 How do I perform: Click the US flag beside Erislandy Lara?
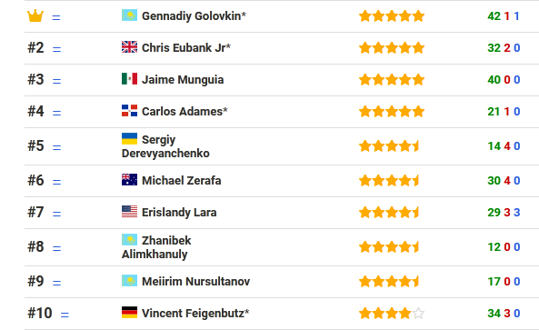(x=129, y=212)
